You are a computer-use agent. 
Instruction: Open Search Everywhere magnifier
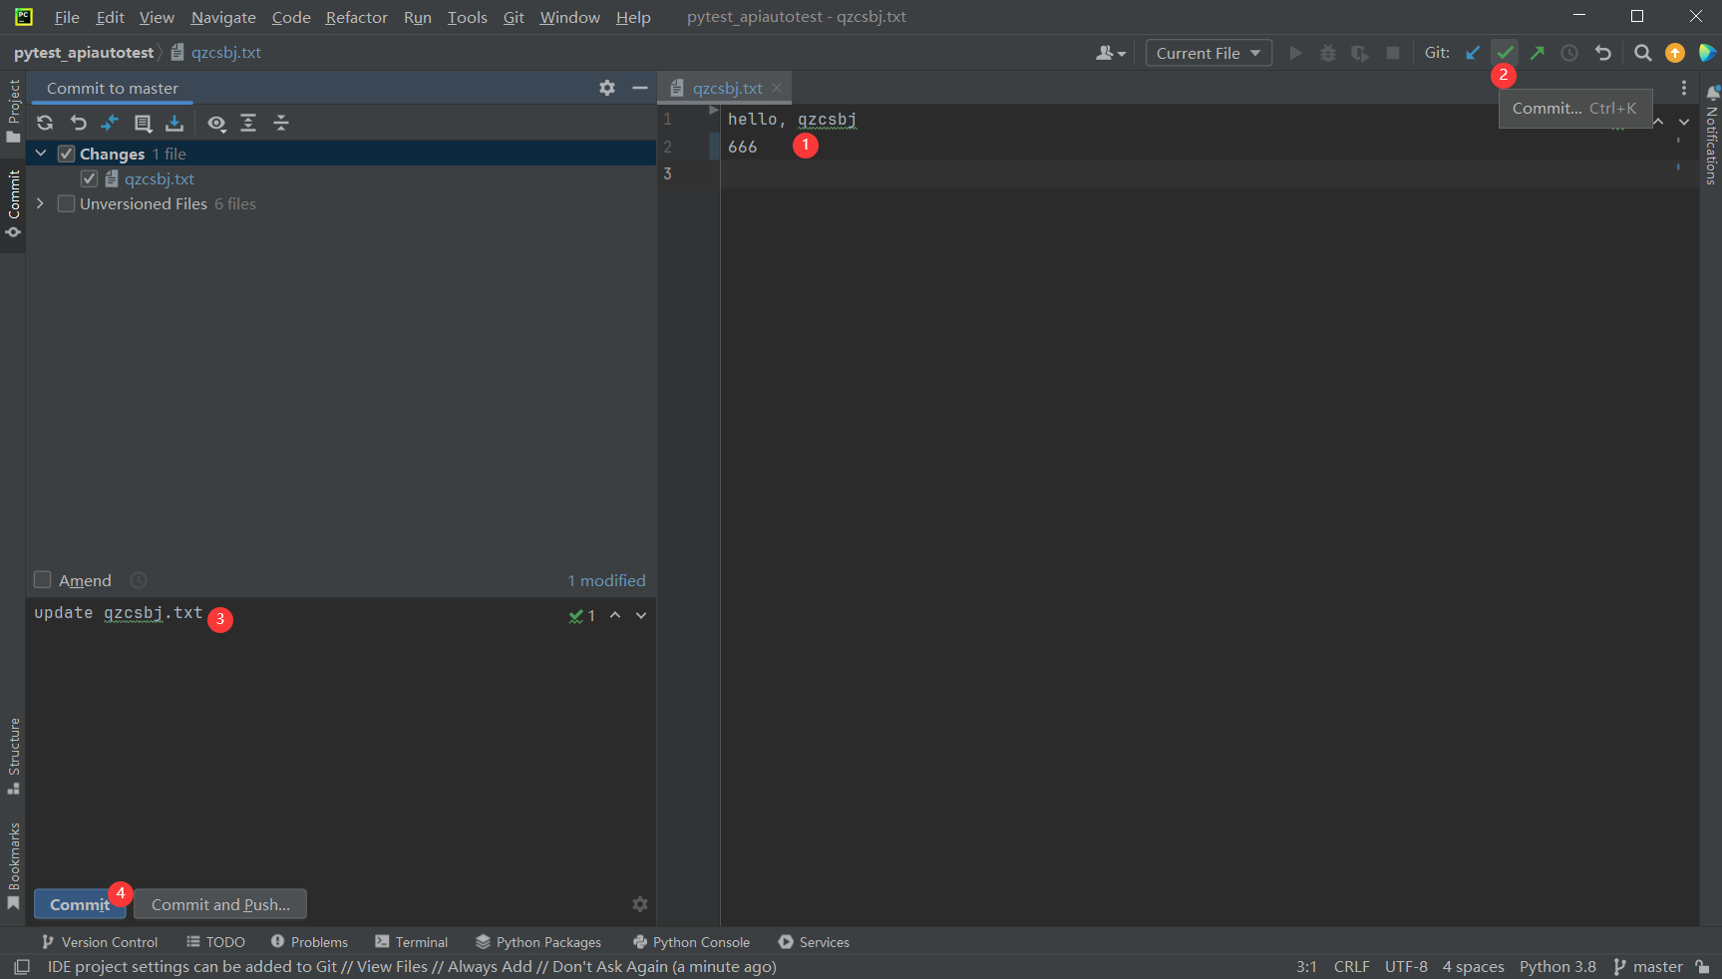click(1643, 53)
